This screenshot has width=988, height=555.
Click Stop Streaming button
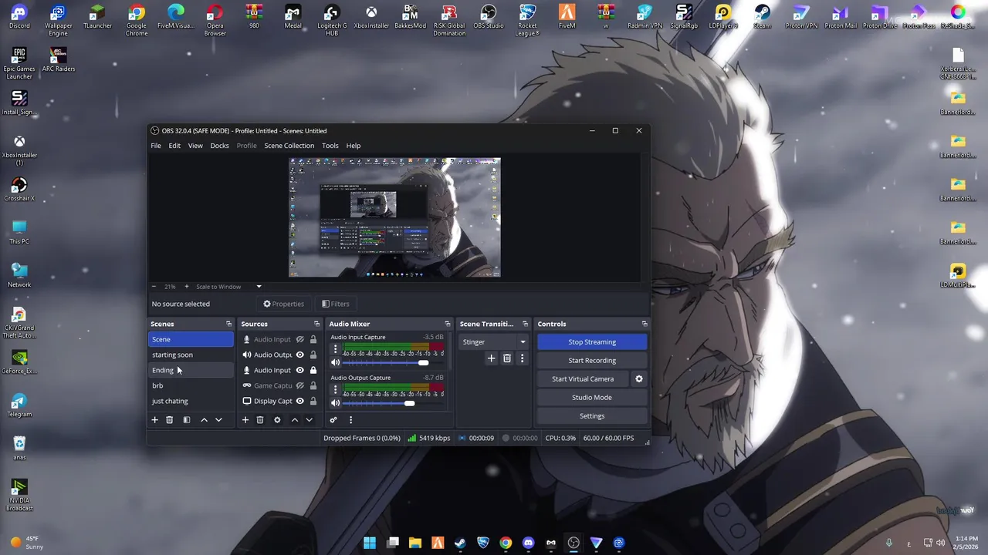(592, 342)
